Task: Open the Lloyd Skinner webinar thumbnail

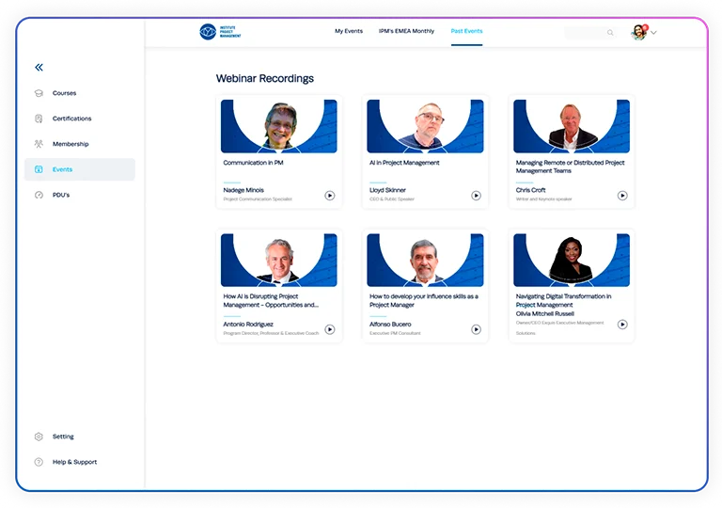Action: [425, 126]
